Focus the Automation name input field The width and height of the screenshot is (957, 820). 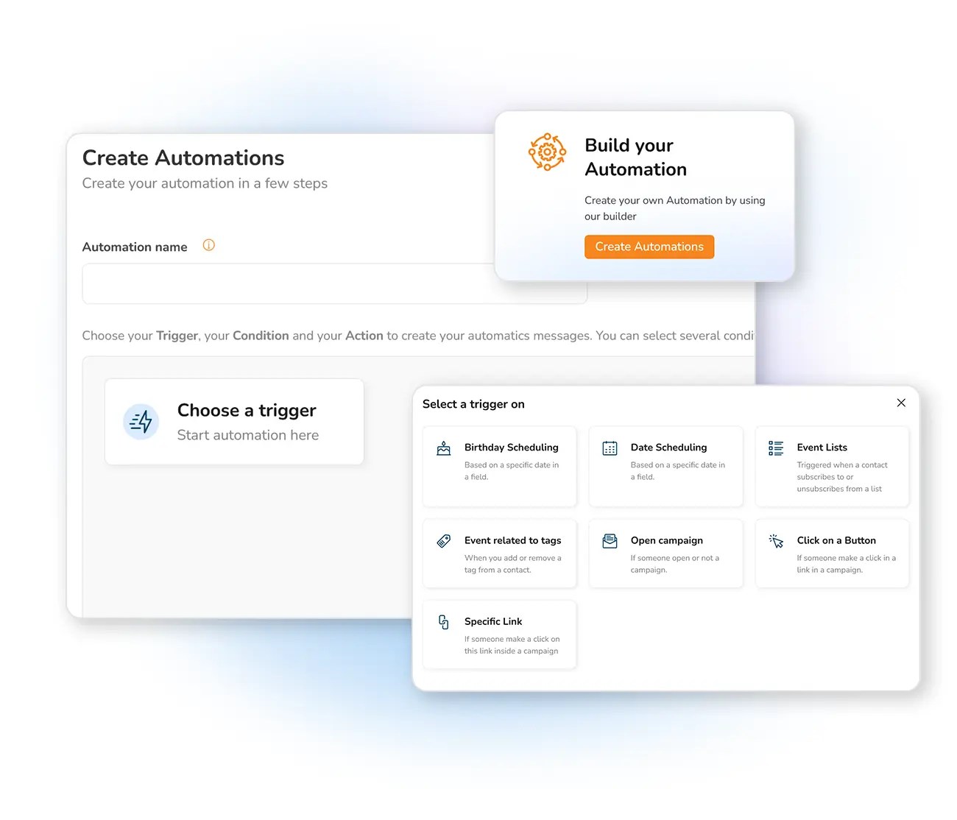click(x=334, y=283)
